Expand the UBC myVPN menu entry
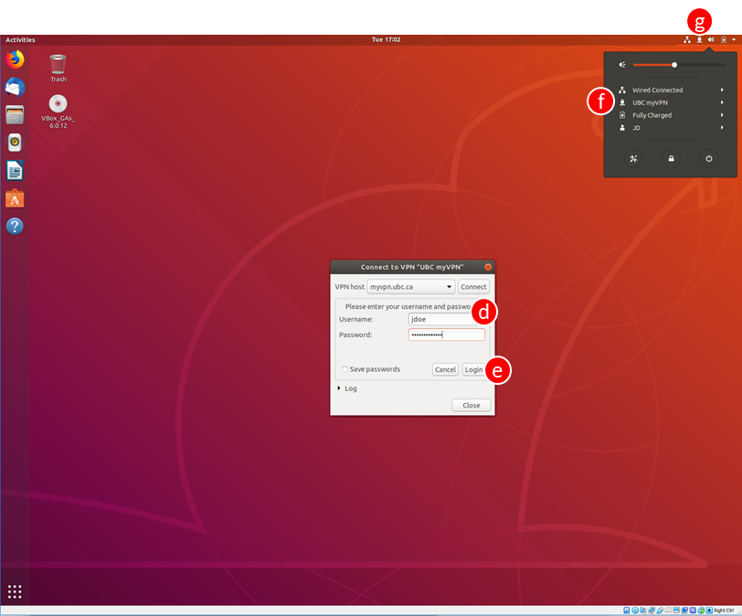The height and width of the screenshot is (616, 742). coord(671,102)
